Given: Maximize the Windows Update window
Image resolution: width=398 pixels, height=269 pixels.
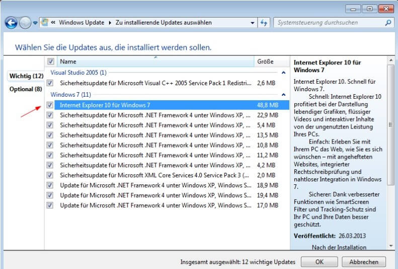Looking at the screenshot, I should (369, 9).
